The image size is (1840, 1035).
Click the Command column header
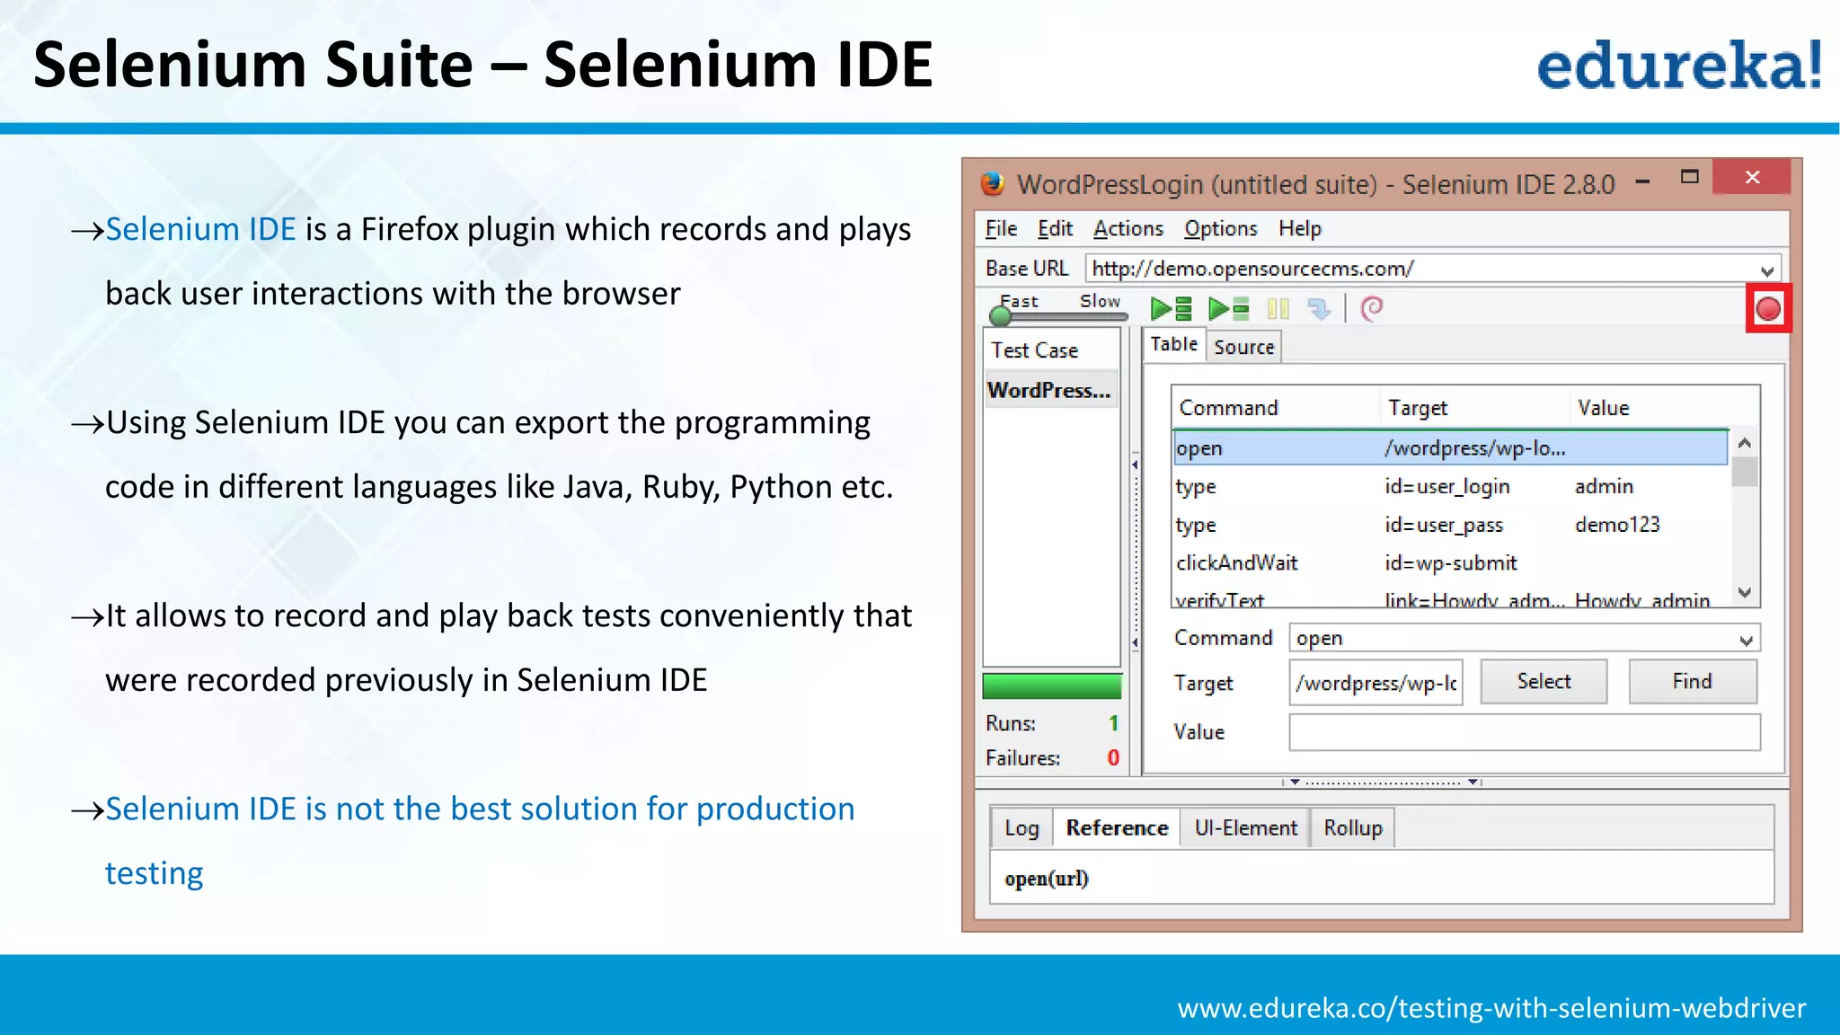[x=1275, y=407]
